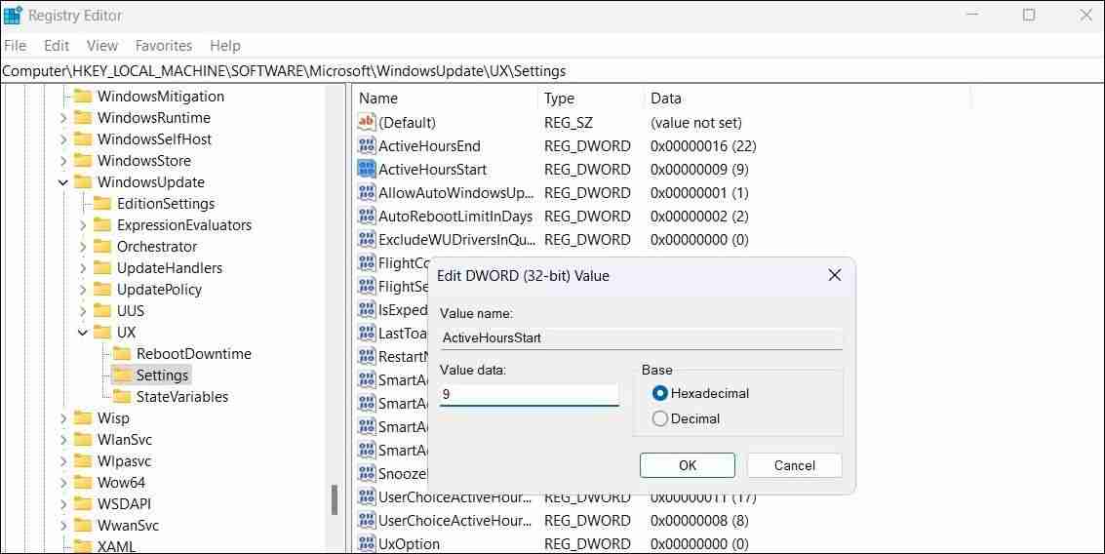Viewport: 1105px width, 554px height.
Task: Click the WindowsSelfHost folder icon
Action: click(x=83, y=138)
